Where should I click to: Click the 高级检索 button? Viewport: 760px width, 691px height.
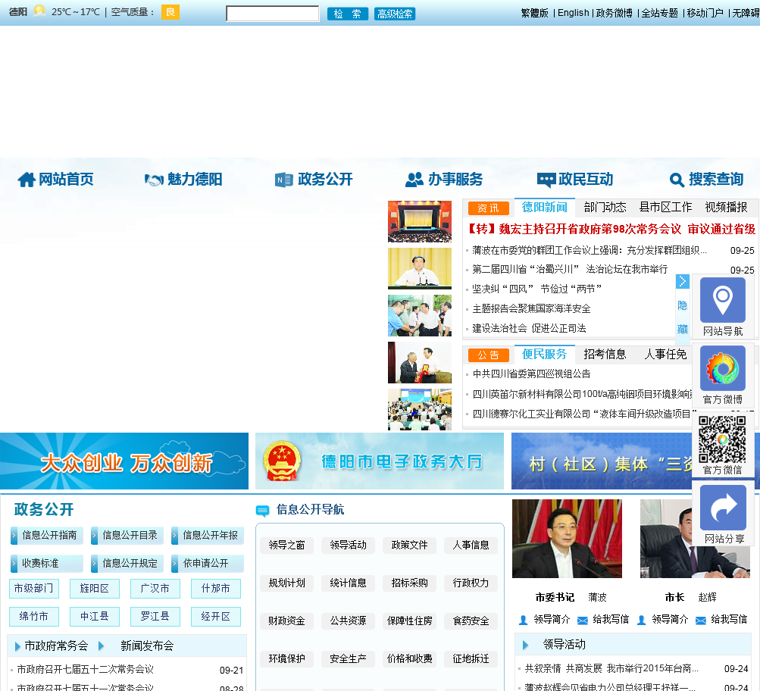(x=395, y=14)
